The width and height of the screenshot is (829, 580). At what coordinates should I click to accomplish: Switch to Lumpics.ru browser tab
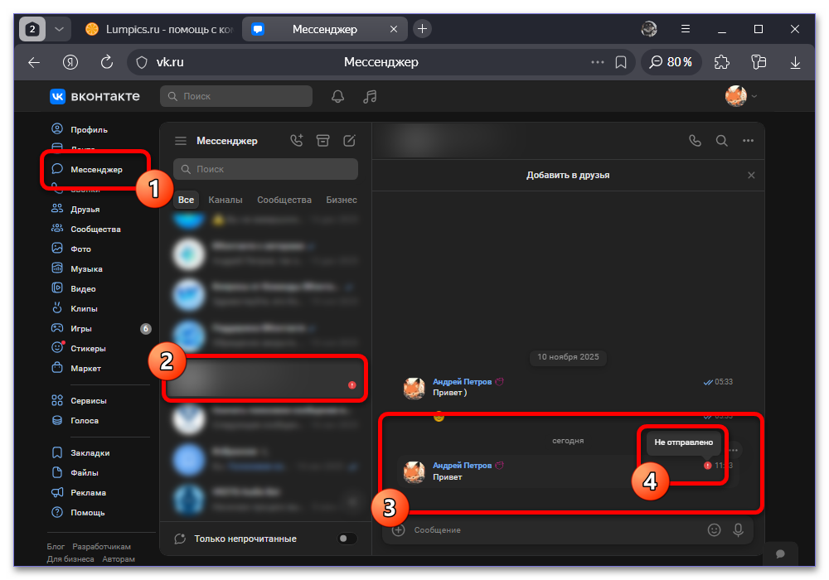pyautogui.click(x=158, y=29)
